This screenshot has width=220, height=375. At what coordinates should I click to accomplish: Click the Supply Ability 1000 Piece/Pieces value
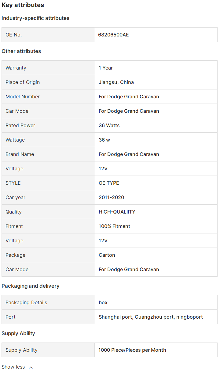(132, 350)
